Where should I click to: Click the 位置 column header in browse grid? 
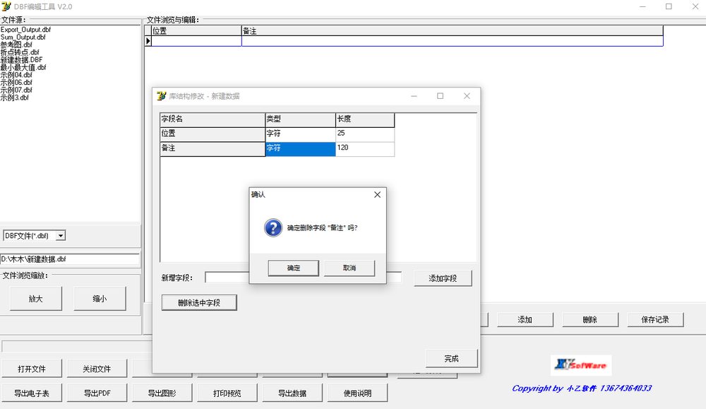click(196, 30)
